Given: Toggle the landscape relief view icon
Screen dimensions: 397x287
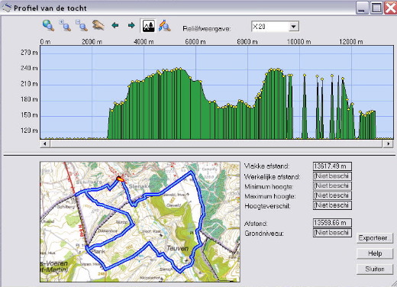Looking at the screenshot, I should [x=149, y=26].
